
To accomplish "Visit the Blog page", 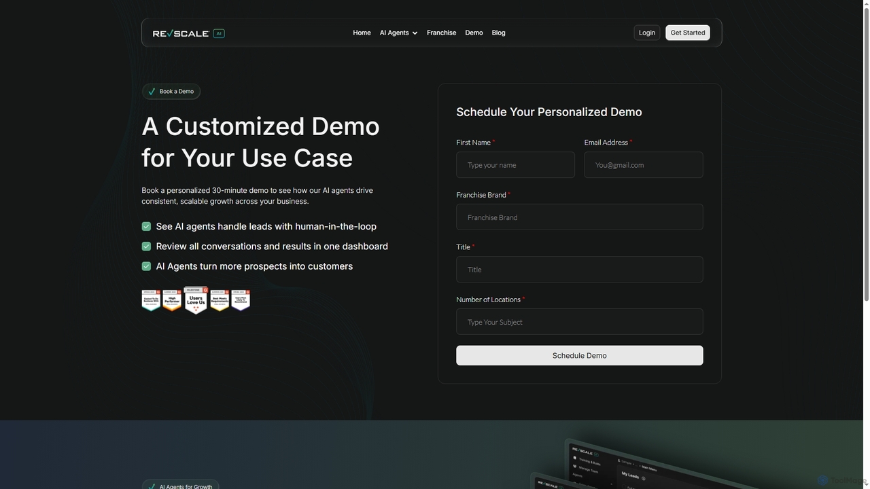I will click(498, 33).
